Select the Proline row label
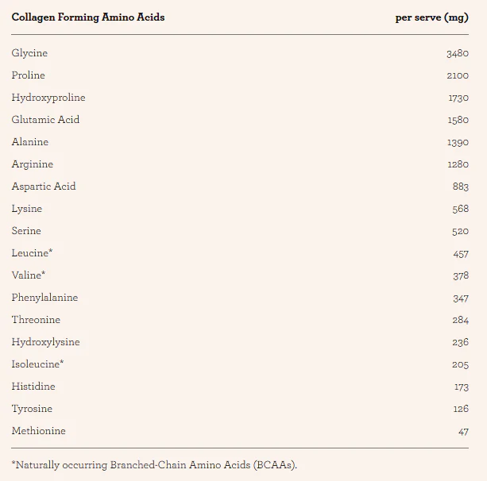Viewport: 487px width, 481px height. (x=29, y=75)
